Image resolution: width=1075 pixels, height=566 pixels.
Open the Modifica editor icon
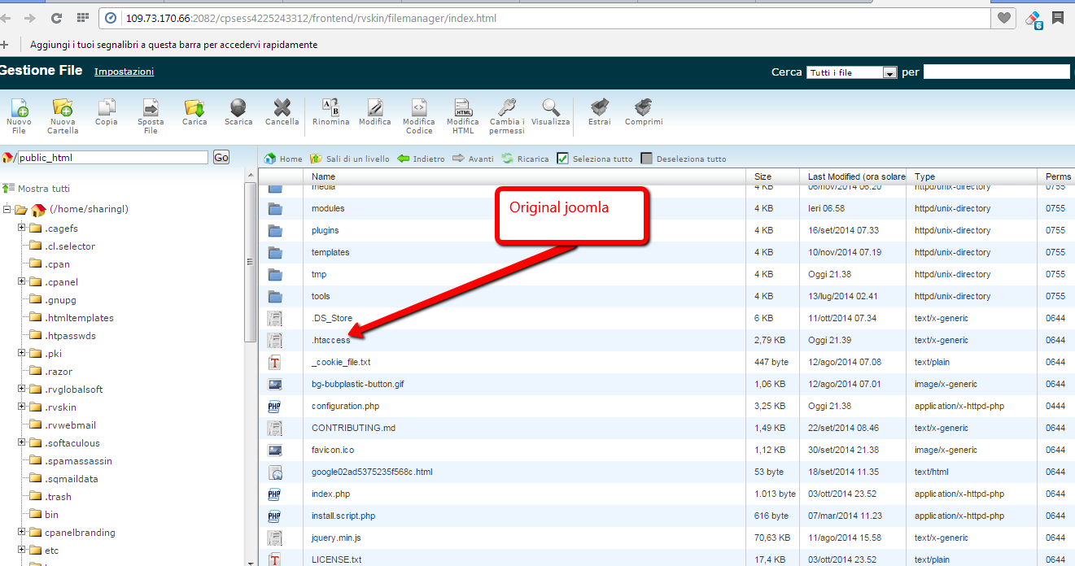[x=375, y=107]
